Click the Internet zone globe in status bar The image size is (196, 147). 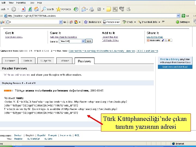coord(173,144)
